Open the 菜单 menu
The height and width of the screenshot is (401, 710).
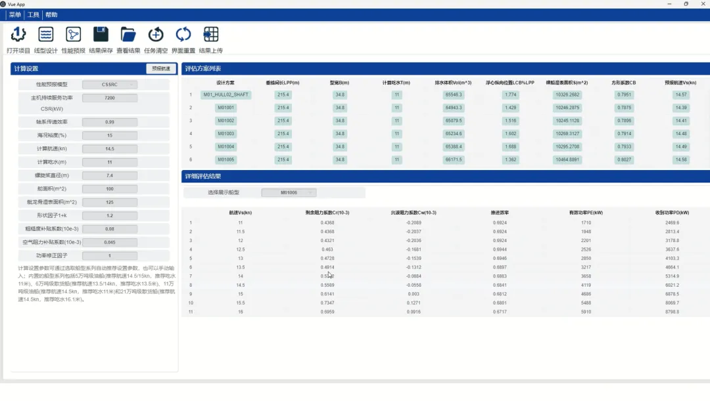click(15, 15)
